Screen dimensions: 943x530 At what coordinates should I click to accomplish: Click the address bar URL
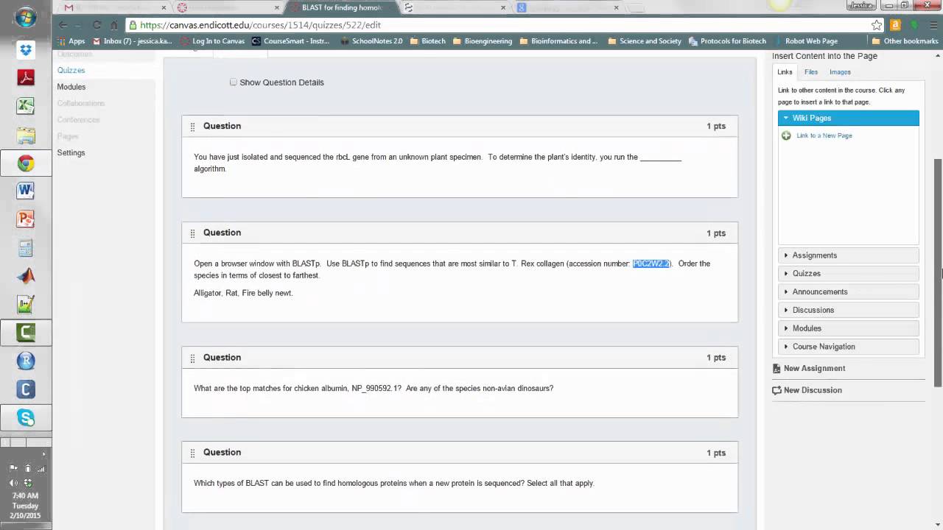[260, 25]
